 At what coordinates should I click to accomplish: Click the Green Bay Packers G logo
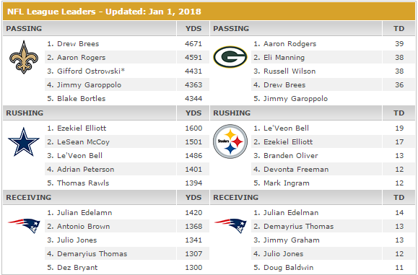pyautogui.click(x=230, y=57)
